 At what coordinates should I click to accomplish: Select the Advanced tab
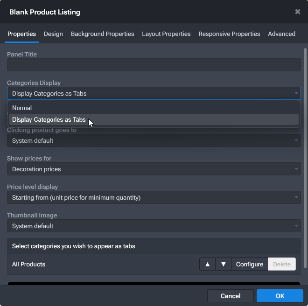281,34
